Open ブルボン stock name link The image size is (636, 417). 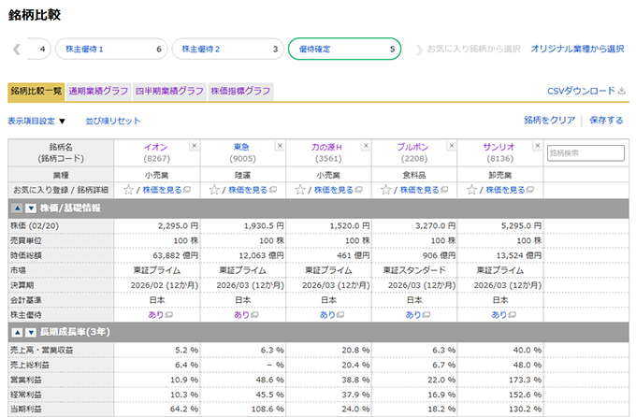(412, 147)
